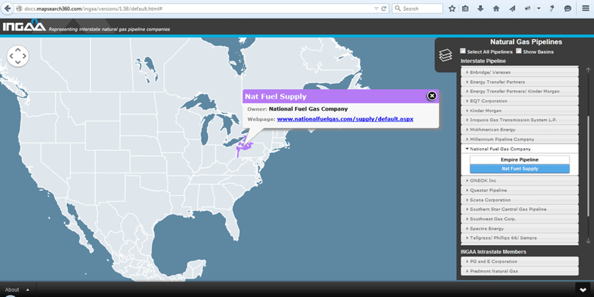Viewport: 594px width, 297px height.
Task: Expand Energy Transfer Partners group
Action: pos(519,82)
